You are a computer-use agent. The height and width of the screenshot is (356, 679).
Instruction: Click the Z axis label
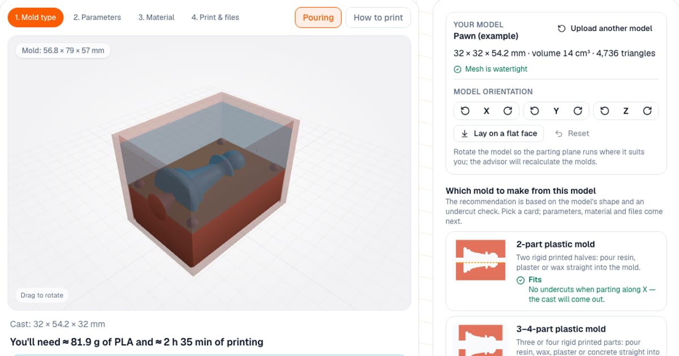point(626,111)
